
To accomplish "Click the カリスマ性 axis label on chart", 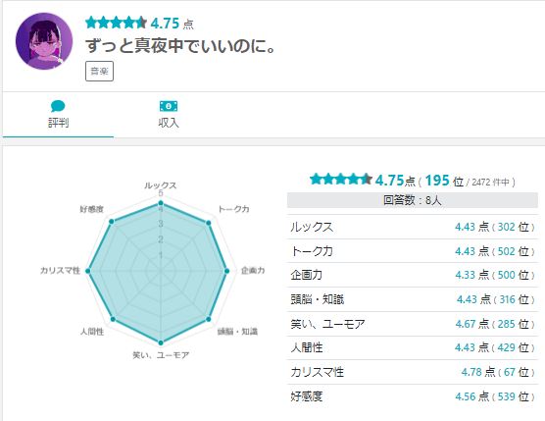I will click(x=60, y=270).
